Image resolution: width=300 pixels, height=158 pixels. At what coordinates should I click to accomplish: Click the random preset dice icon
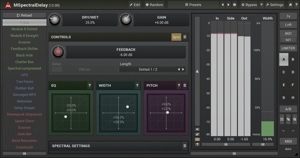coord(235,5)
